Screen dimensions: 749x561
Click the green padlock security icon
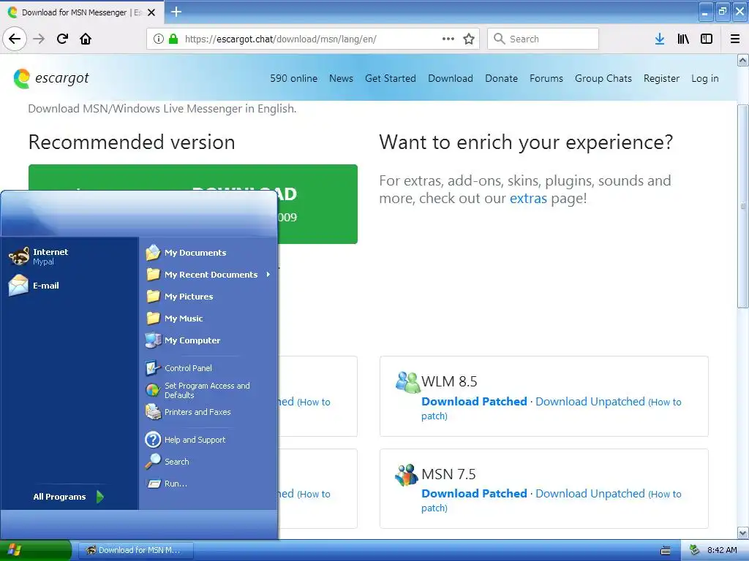pyautogui.click(x=173, y=39)
